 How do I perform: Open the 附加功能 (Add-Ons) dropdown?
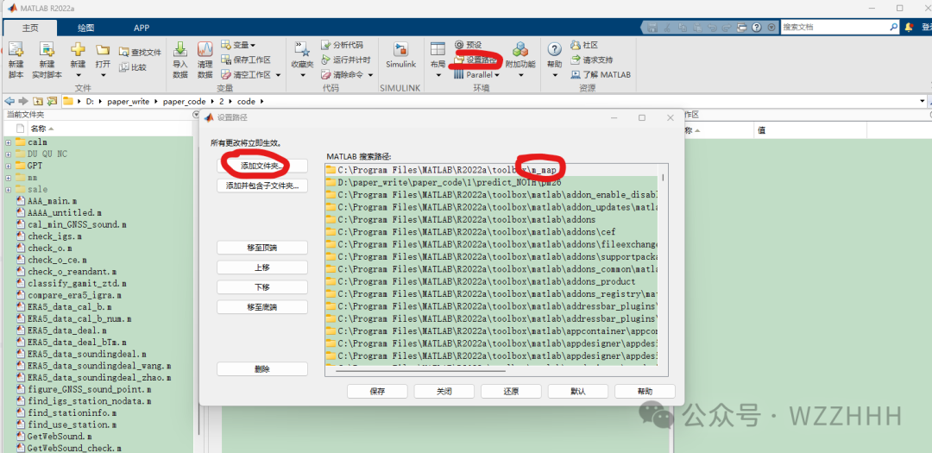click(520, 76)
